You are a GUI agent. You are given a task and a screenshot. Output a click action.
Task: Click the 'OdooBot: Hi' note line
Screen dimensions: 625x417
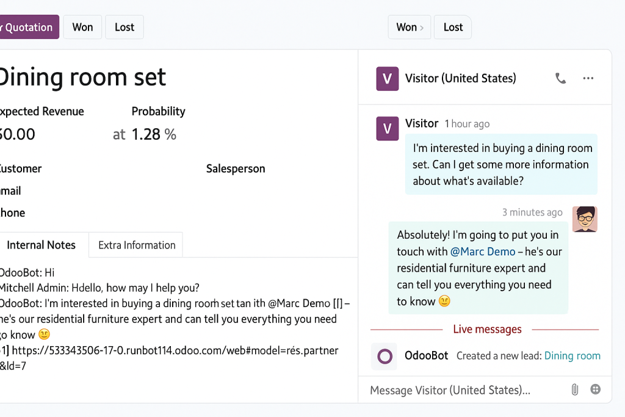[x=27, y=273]
